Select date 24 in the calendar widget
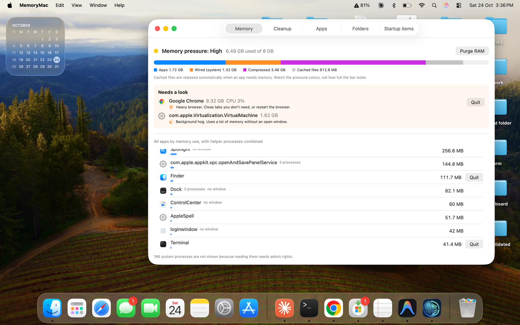 point(57,60)
